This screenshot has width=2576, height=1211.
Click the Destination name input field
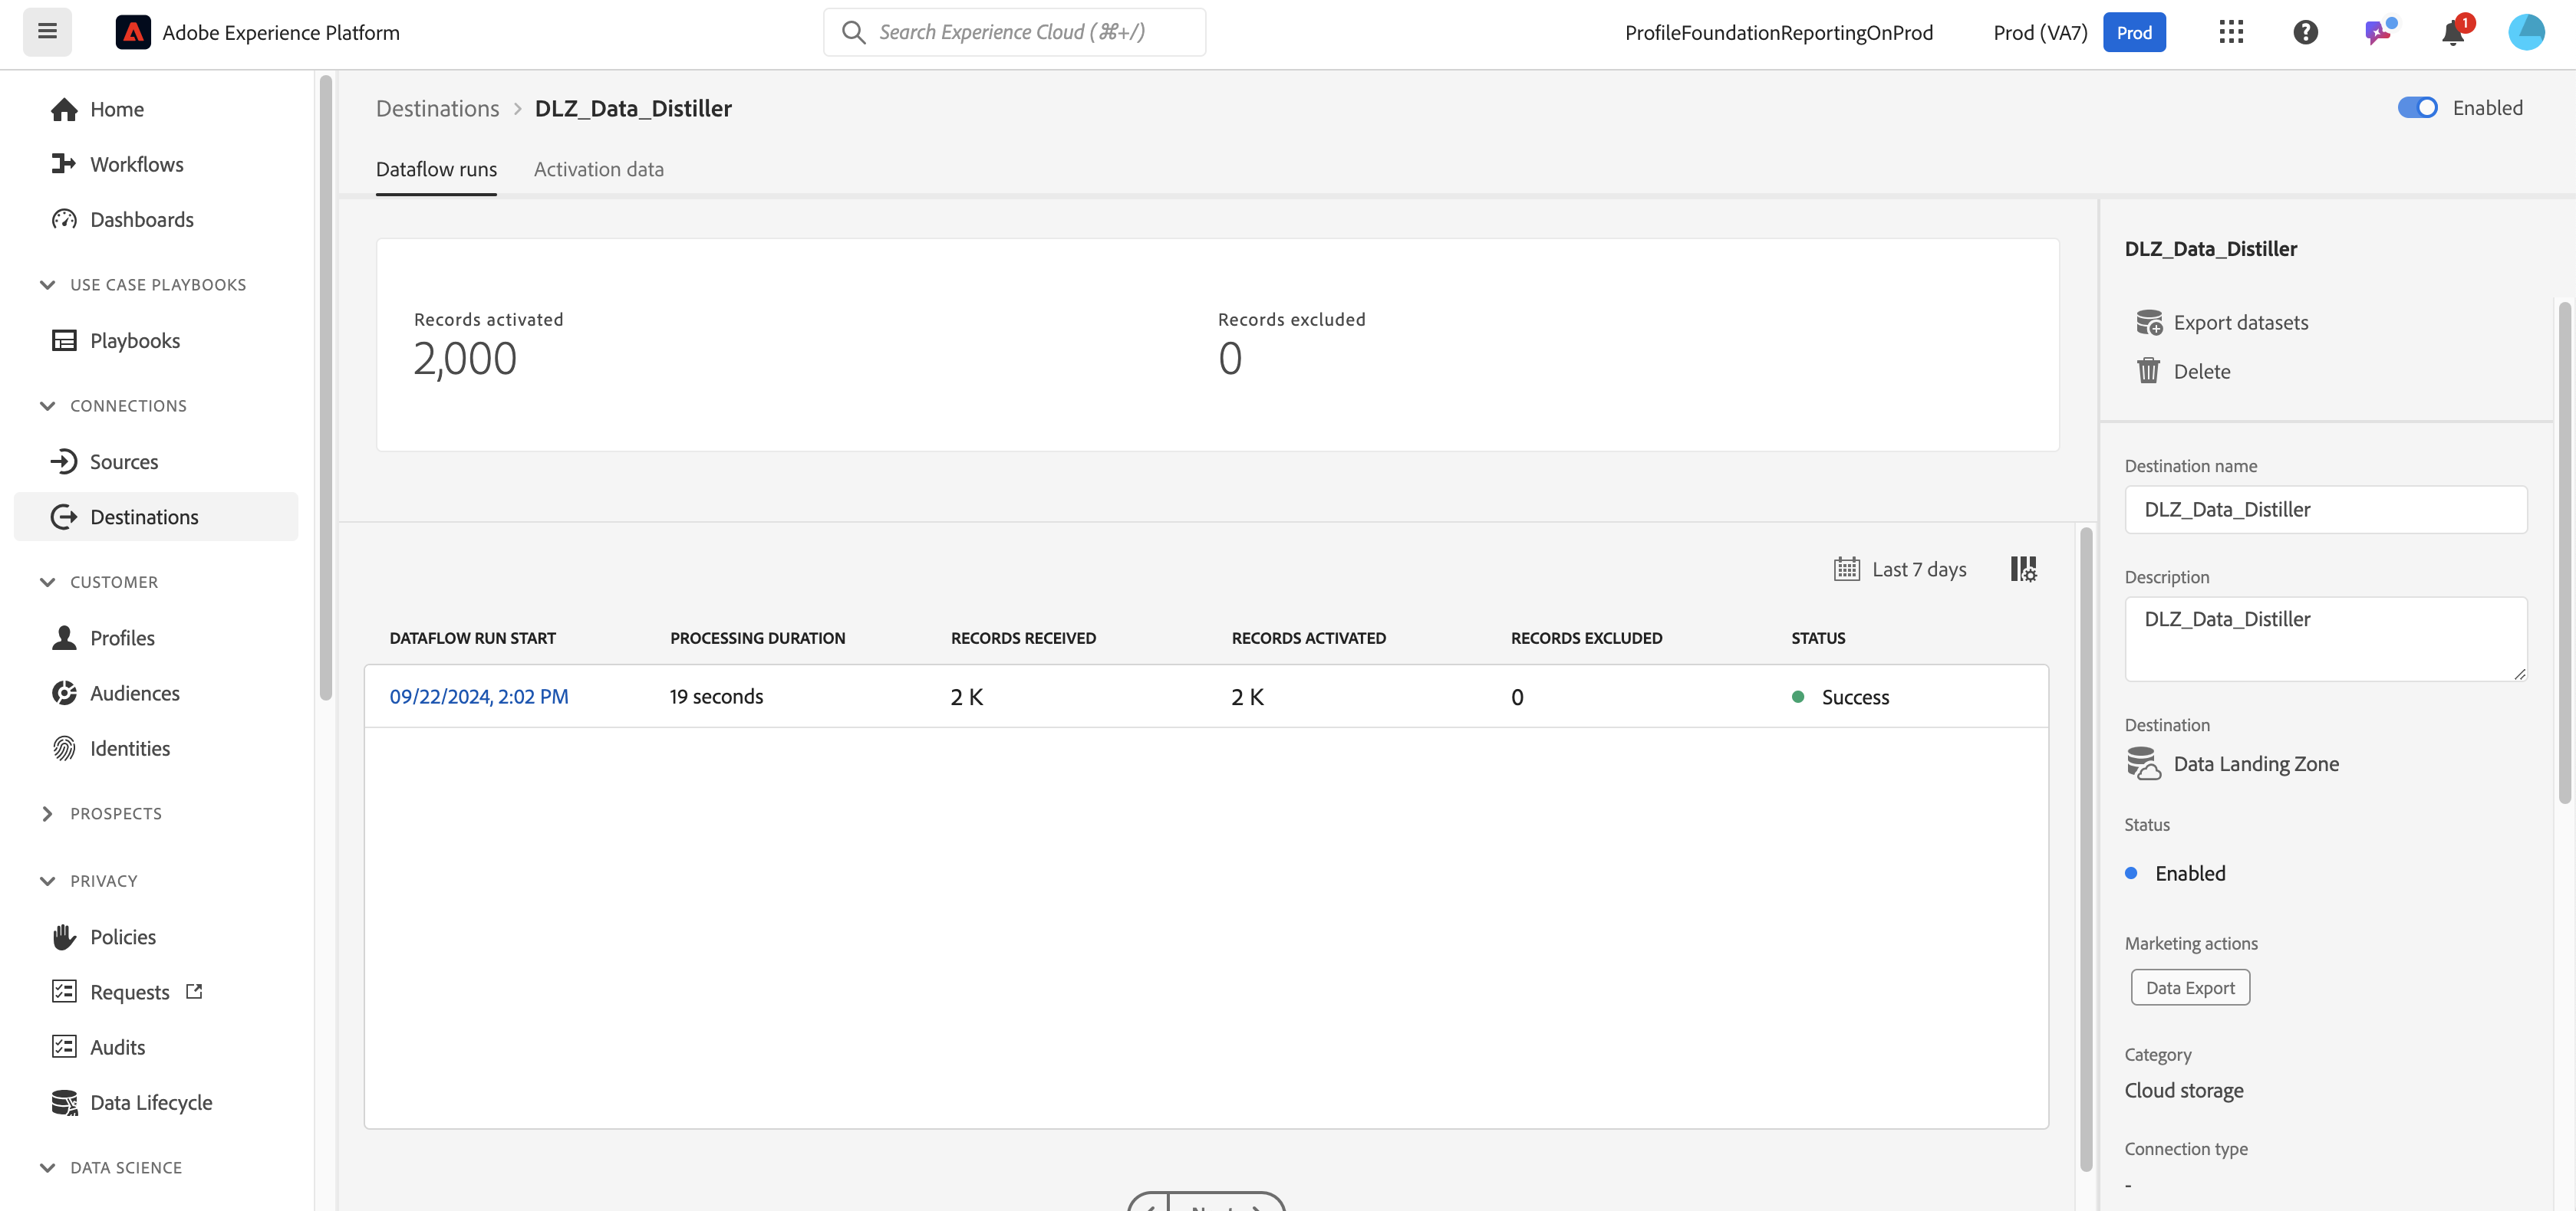pos(2325,510)
